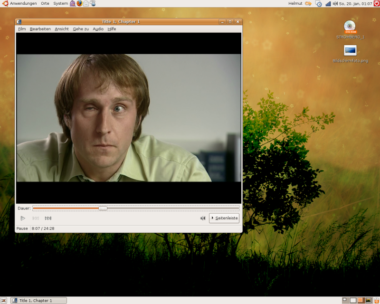Open the STROMBERG_1 DVD desktop icon
Screen dimensions: 380x304
[x=350, y=29]
